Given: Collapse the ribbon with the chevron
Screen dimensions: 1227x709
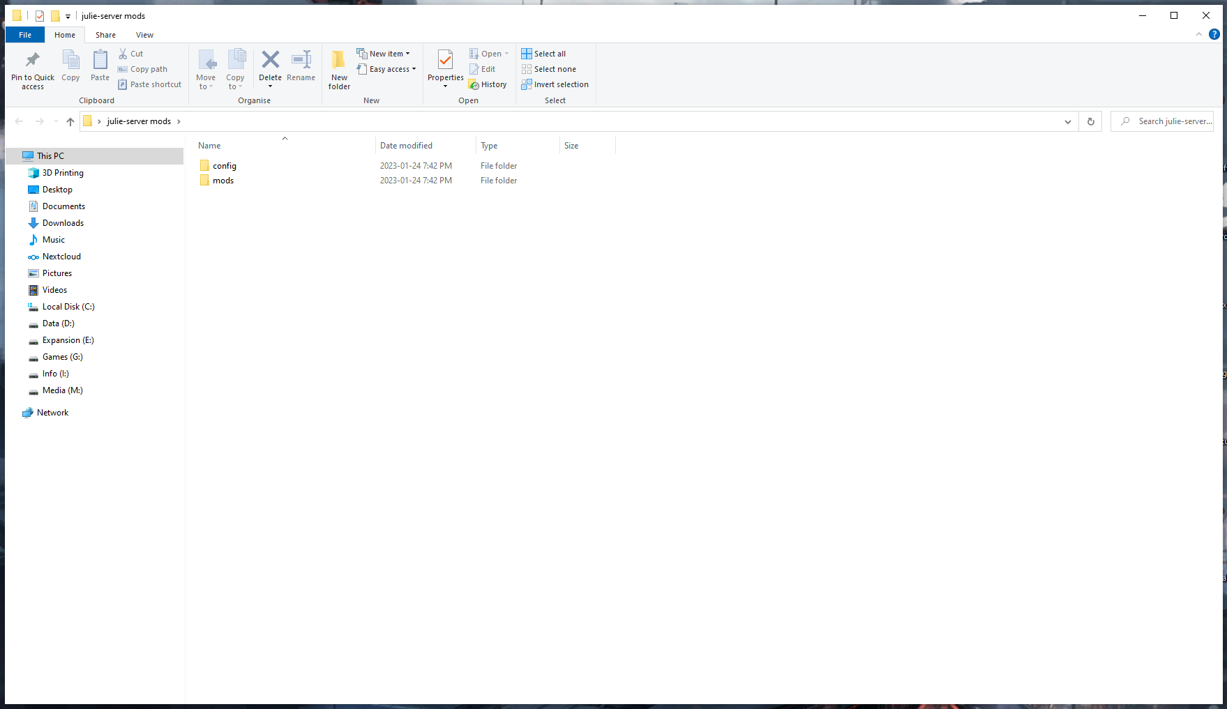Looking at the screenshot, I should tap(1198, 33).
